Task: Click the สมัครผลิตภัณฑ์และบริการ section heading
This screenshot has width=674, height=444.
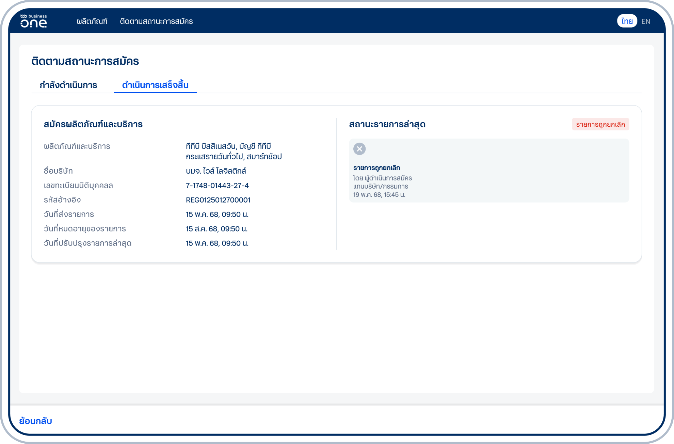Action: coord(93,124)
